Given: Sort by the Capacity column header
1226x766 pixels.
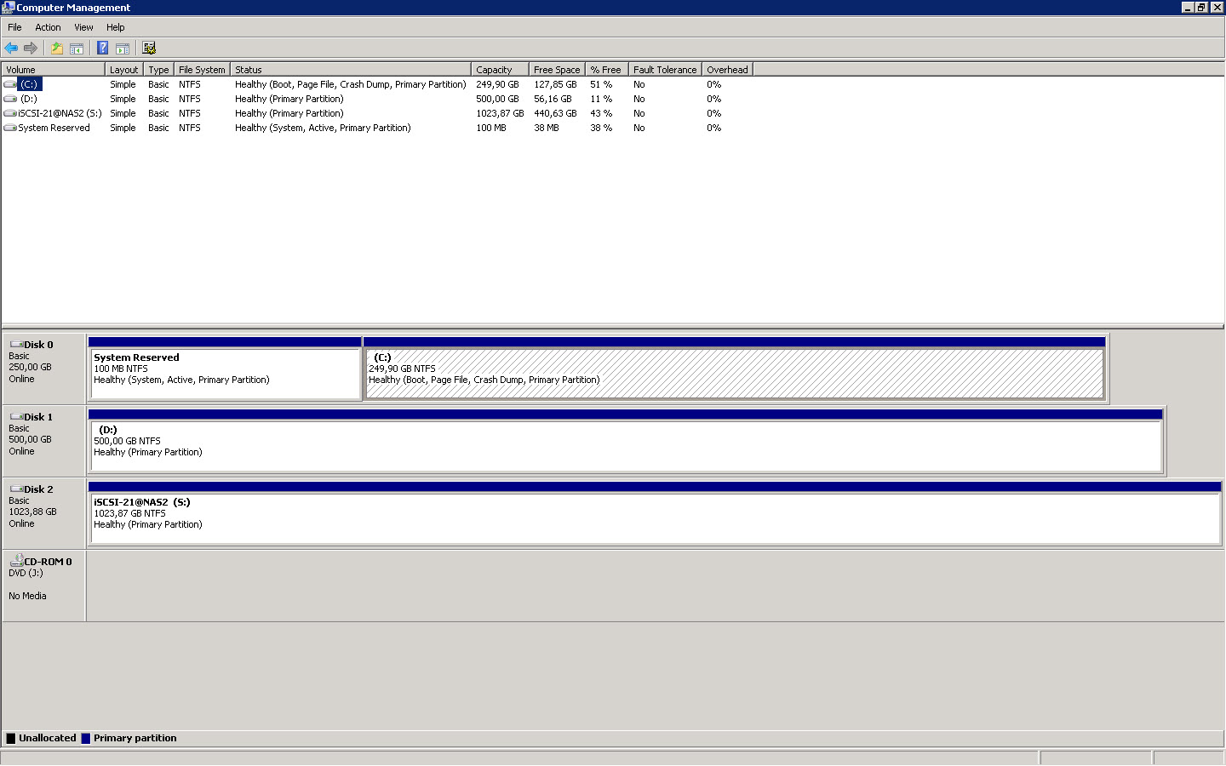Looking at the screenshot, I should pyautogui.click(x=501, y=70).
